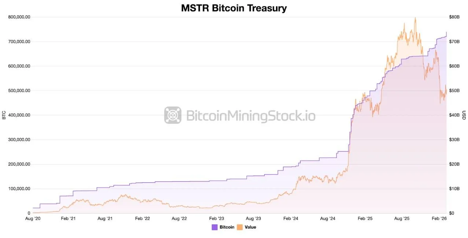Click the orange Value legend swatch
This screenshot has height=238, width=468.
(240, 227)
